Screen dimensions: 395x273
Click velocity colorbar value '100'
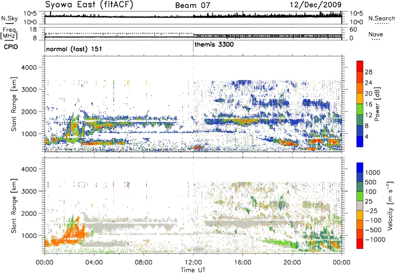click(x=371, y=192)
